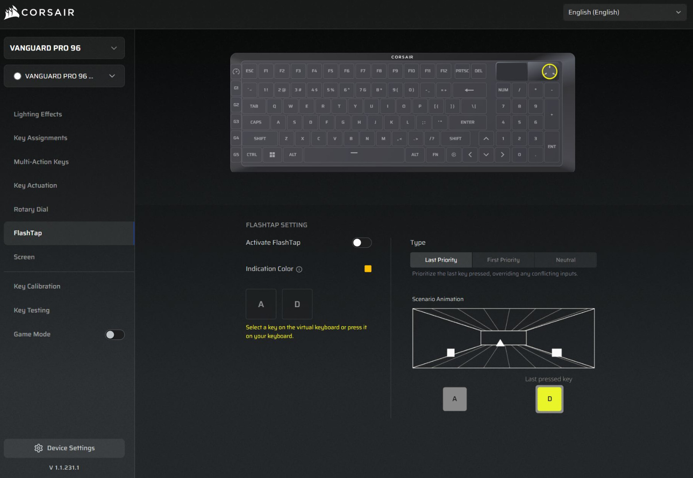Image resolution: width=693 pixels, height=478 pixels.
Task: Click the Indication Color info icon
Action: pos(299,270)
